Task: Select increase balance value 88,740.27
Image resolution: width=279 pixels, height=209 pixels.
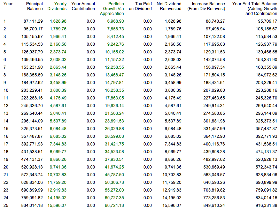Action: tap(215, 21)
